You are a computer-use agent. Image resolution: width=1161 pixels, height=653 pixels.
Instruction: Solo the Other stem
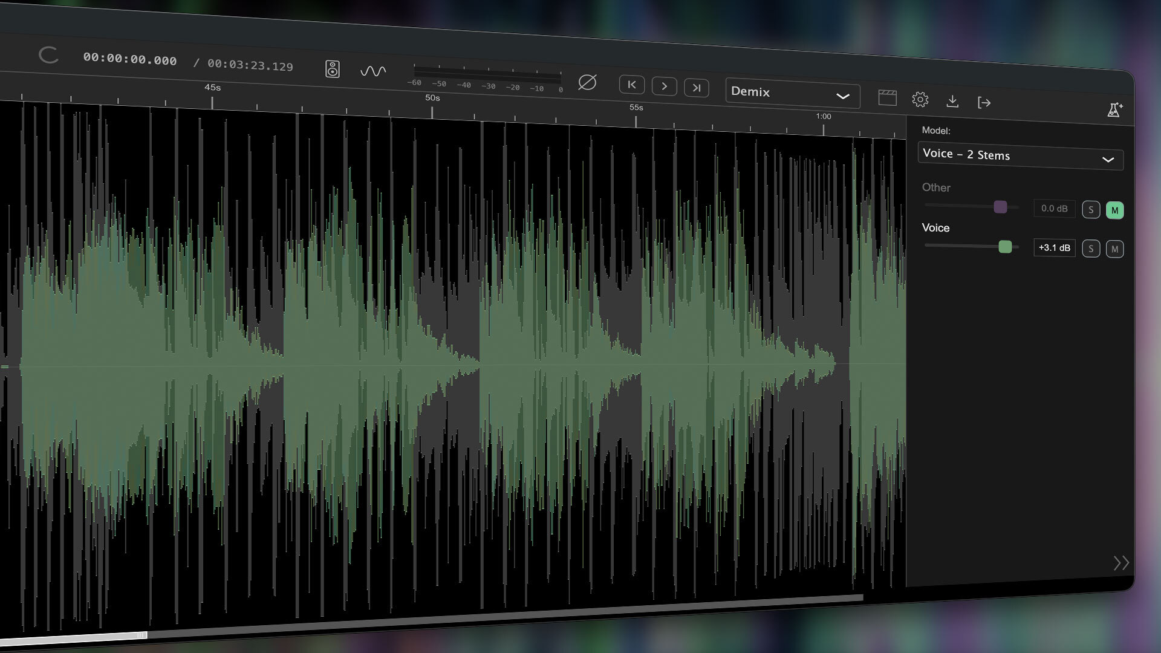coord(1091,209)
